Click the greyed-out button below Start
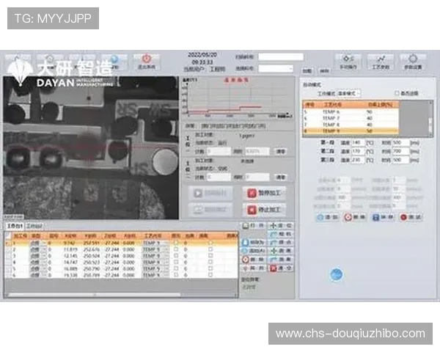440x352 pixels. pos(210,210)
